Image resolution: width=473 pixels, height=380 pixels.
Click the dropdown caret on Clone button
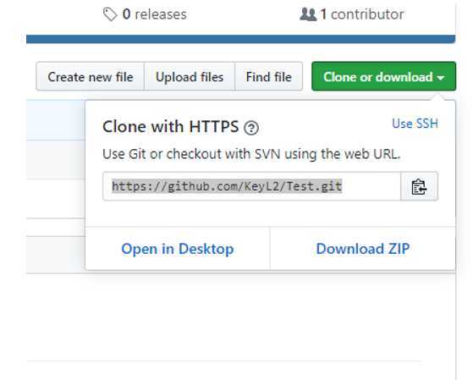coord(441,78)
